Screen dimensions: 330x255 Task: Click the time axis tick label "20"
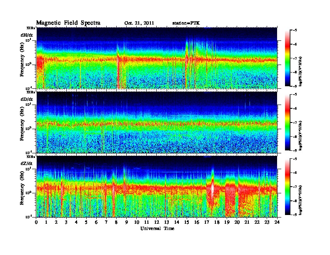pyautogui.click(x=237, y=222)
